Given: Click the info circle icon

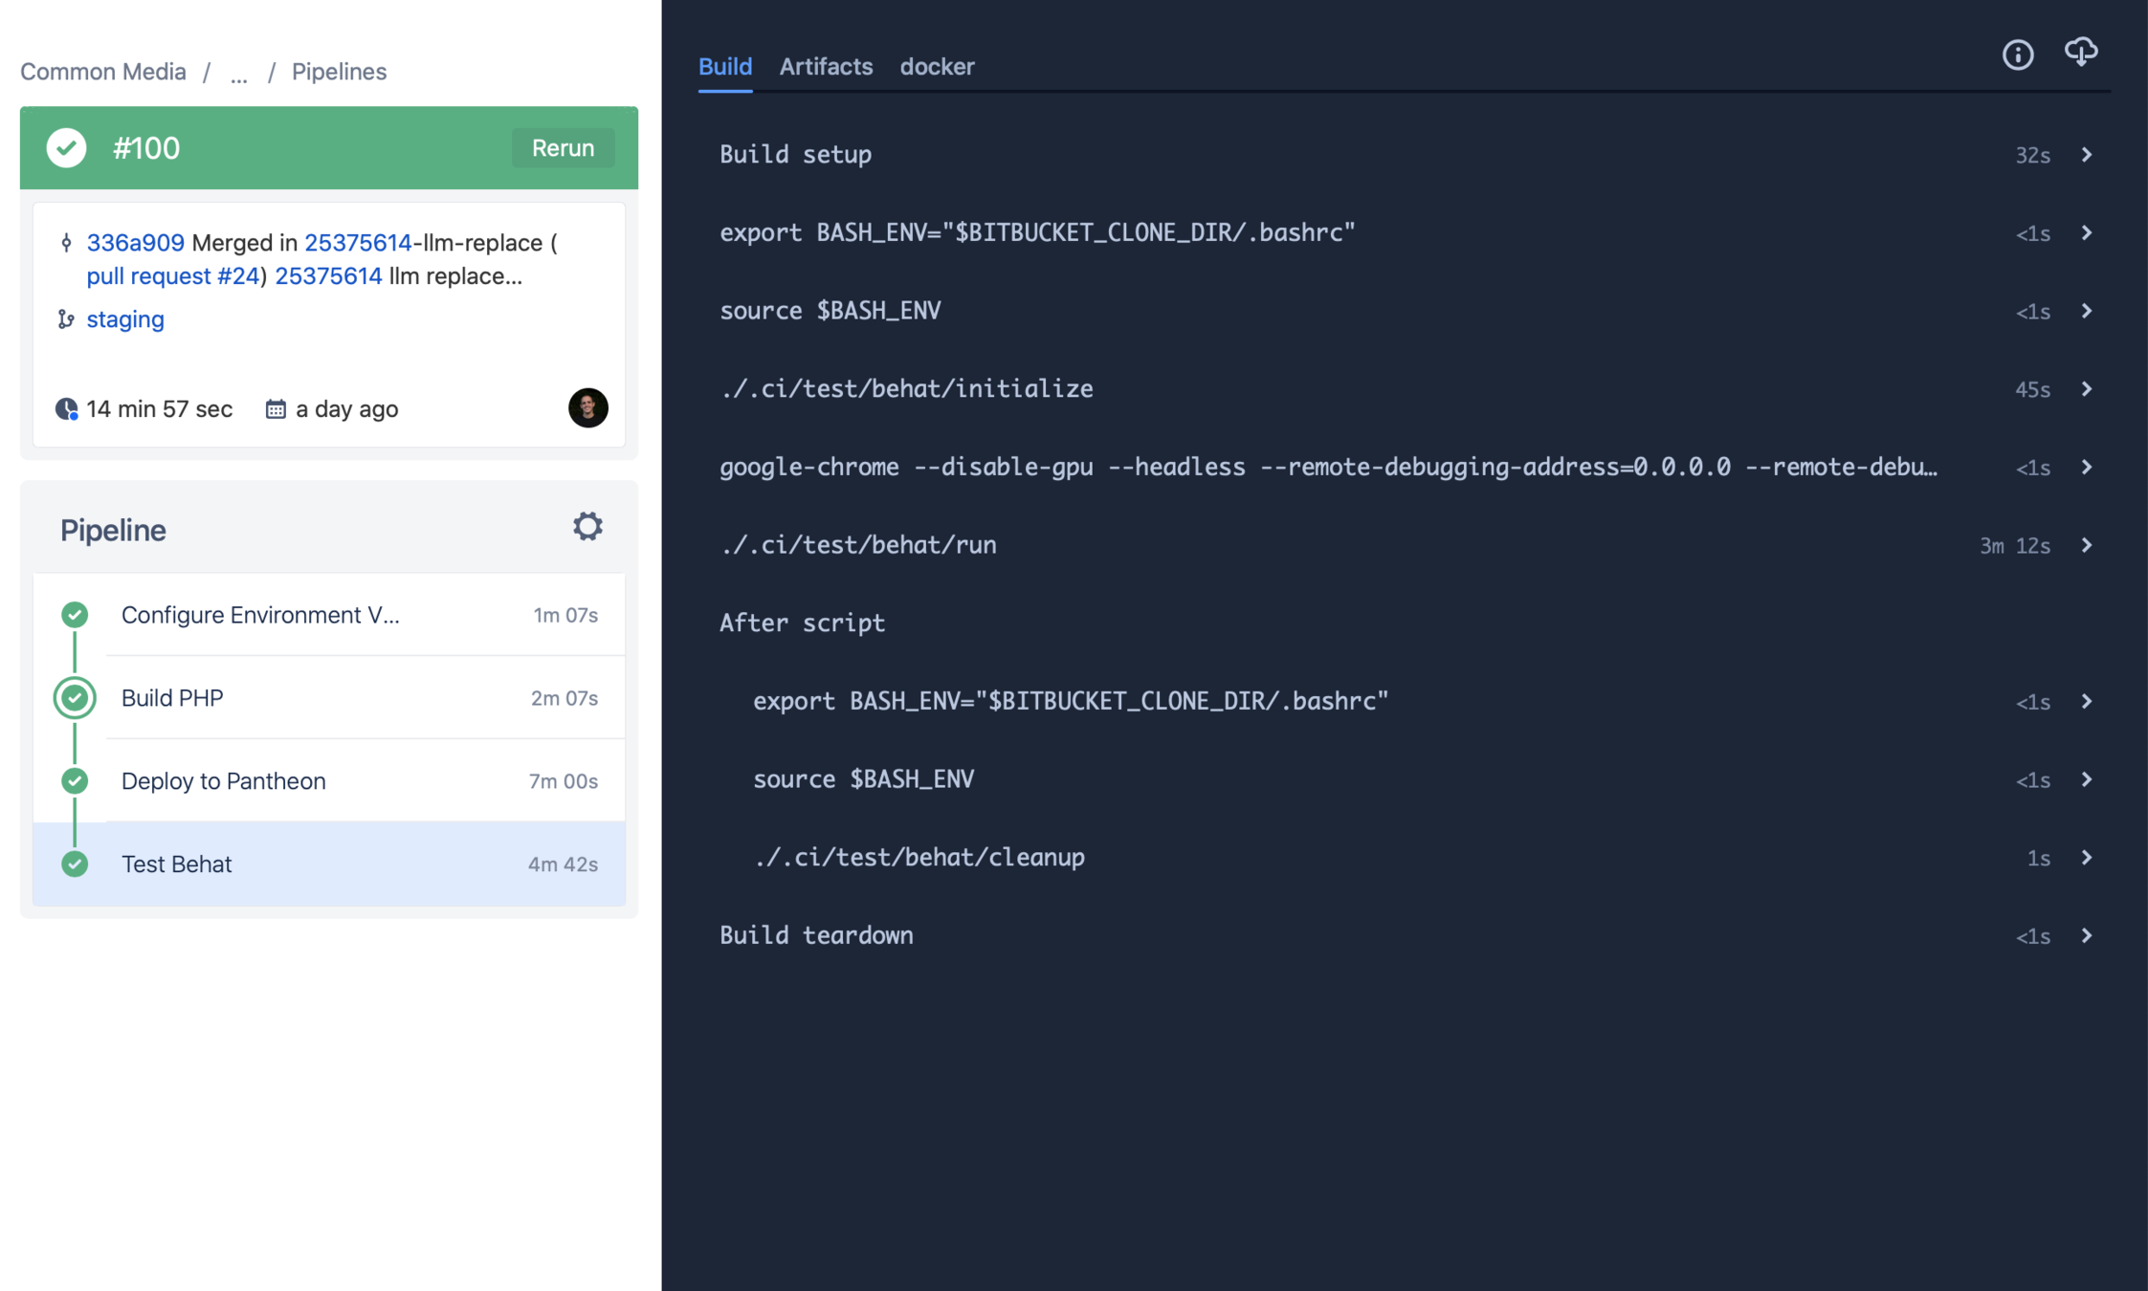Looking at the screenshot, I should click(x=2017, y=55).
